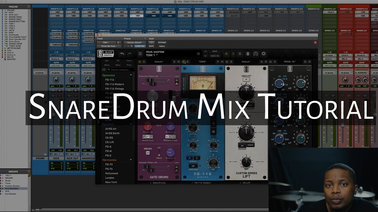Click the gauge icon beside the trash
This screenshot has height=212, width=378.
tap(256, 54)
